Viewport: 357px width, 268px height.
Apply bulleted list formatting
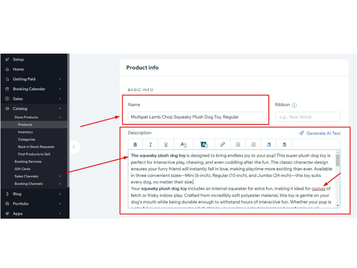click(x=238, y=144)
